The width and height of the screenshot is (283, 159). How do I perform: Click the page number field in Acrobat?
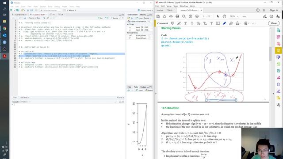(204, 16)
